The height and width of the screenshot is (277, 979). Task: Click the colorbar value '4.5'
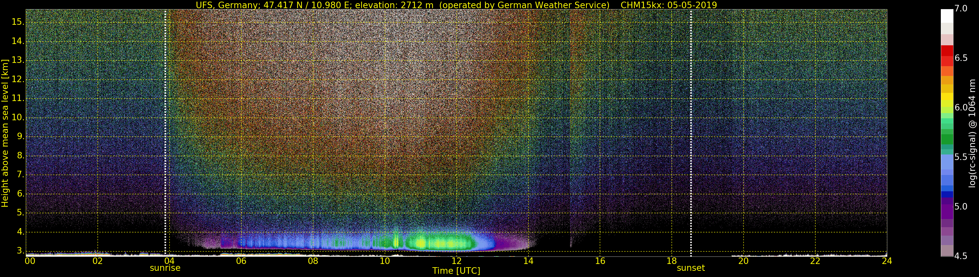tap(961, 256)
